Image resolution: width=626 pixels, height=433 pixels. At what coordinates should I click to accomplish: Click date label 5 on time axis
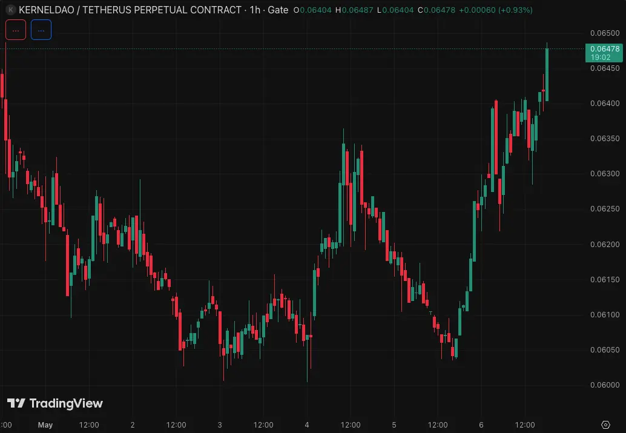pos(394,425)
